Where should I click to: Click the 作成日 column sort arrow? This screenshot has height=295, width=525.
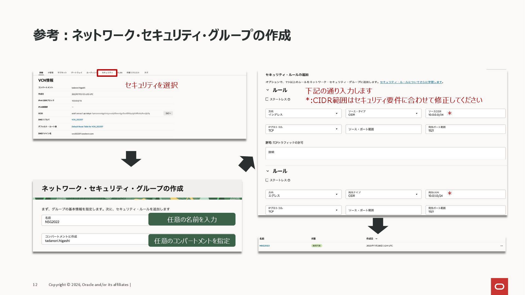(377, 239)
